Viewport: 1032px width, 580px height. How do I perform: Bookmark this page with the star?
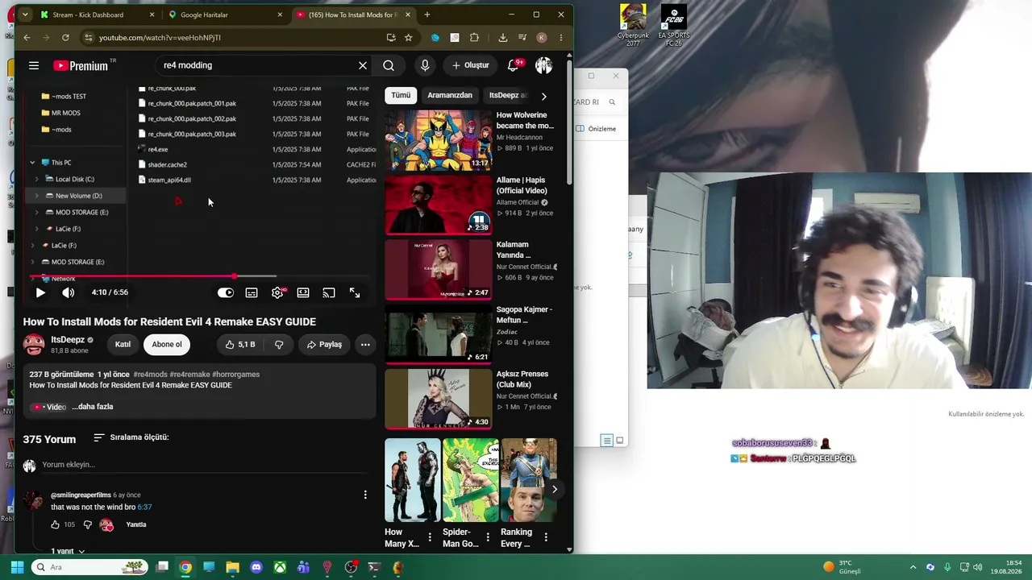click(x=409, y=37)
